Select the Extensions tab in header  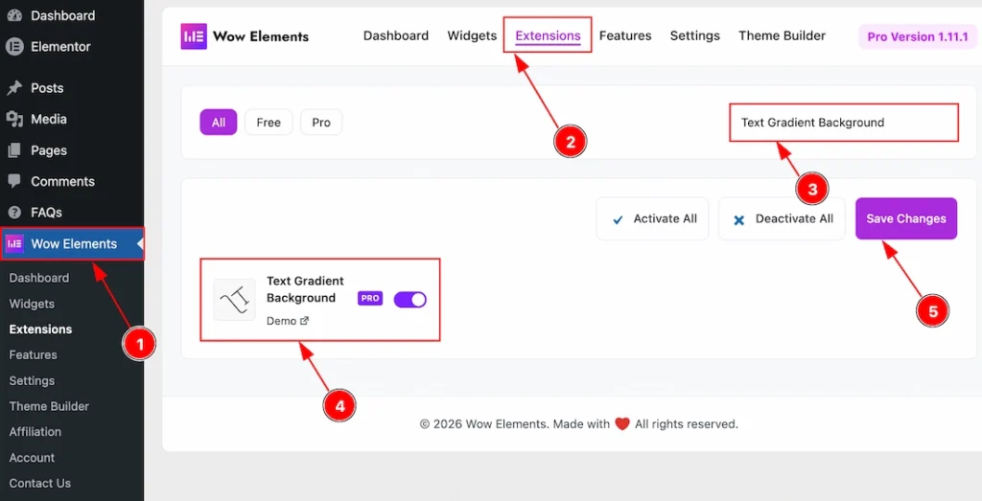tap(548, 35)
